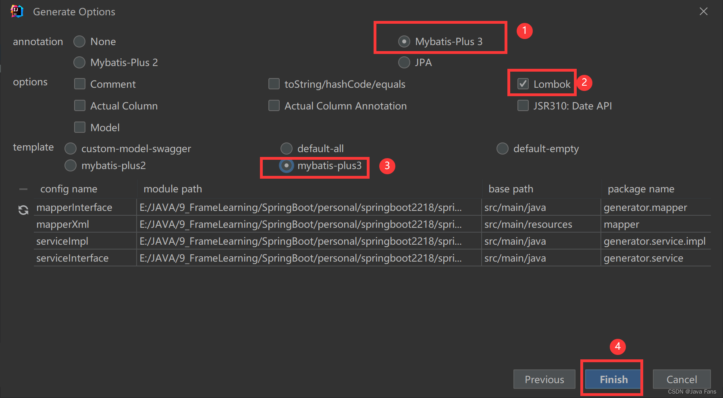The image size is (723, 398).
Task: Tick the Actual Column Annotation checkbox
Action: click(x=274, y=105)
